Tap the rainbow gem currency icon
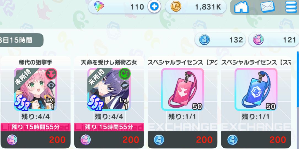 coord(99,7)
